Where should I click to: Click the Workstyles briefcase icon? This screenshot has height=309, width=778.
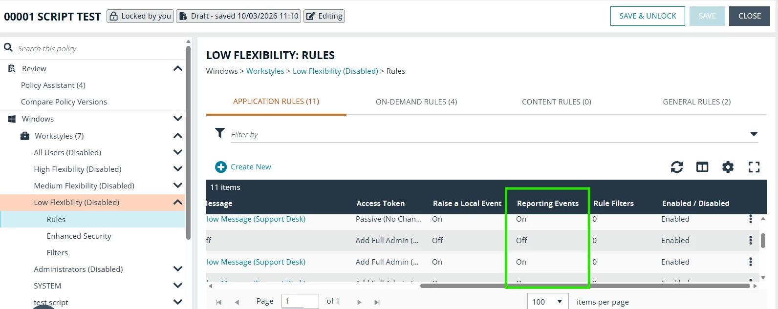(24, 136)
